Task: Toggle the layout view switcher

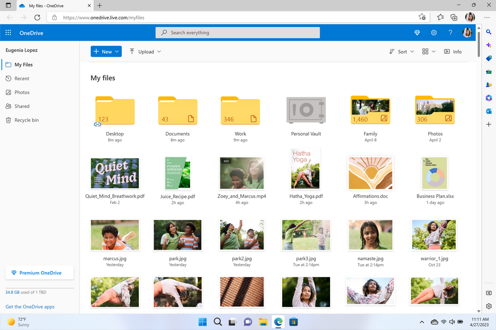Action: tap(424, 51)
